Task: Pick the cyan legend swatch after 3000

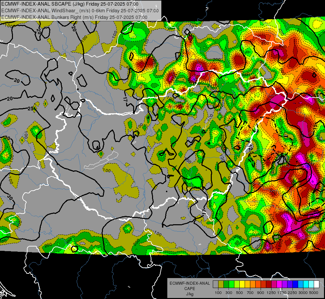Action: pos(306,284)
